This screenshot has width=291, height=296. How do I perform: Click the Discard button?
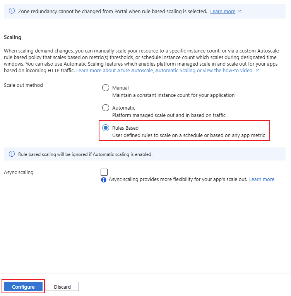pos(62,287)
